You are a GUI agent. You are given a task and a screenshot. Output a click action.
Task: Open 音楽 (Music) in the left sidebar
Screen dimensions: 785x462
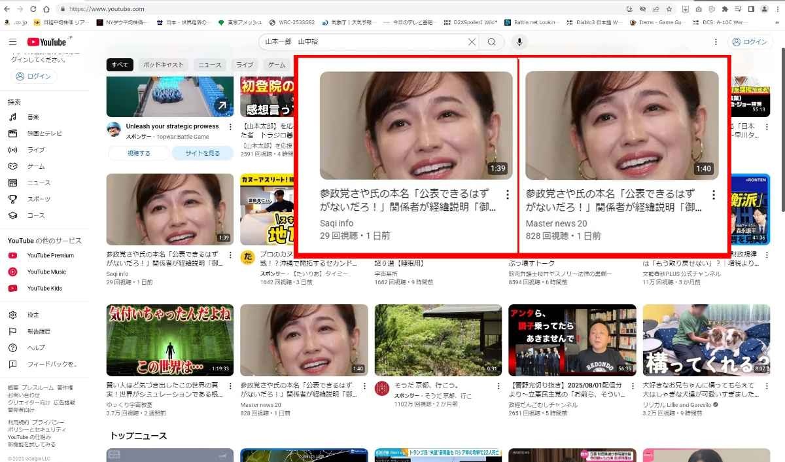point(33,117)
